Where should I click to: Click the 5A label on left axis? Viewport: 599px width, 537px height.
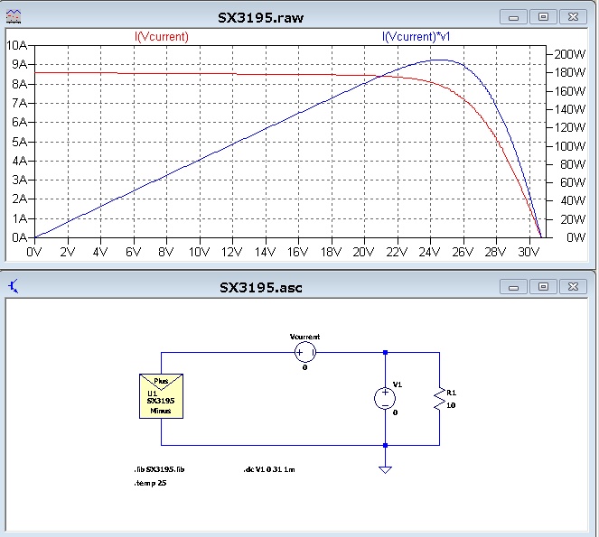click(x=20, y=142)
